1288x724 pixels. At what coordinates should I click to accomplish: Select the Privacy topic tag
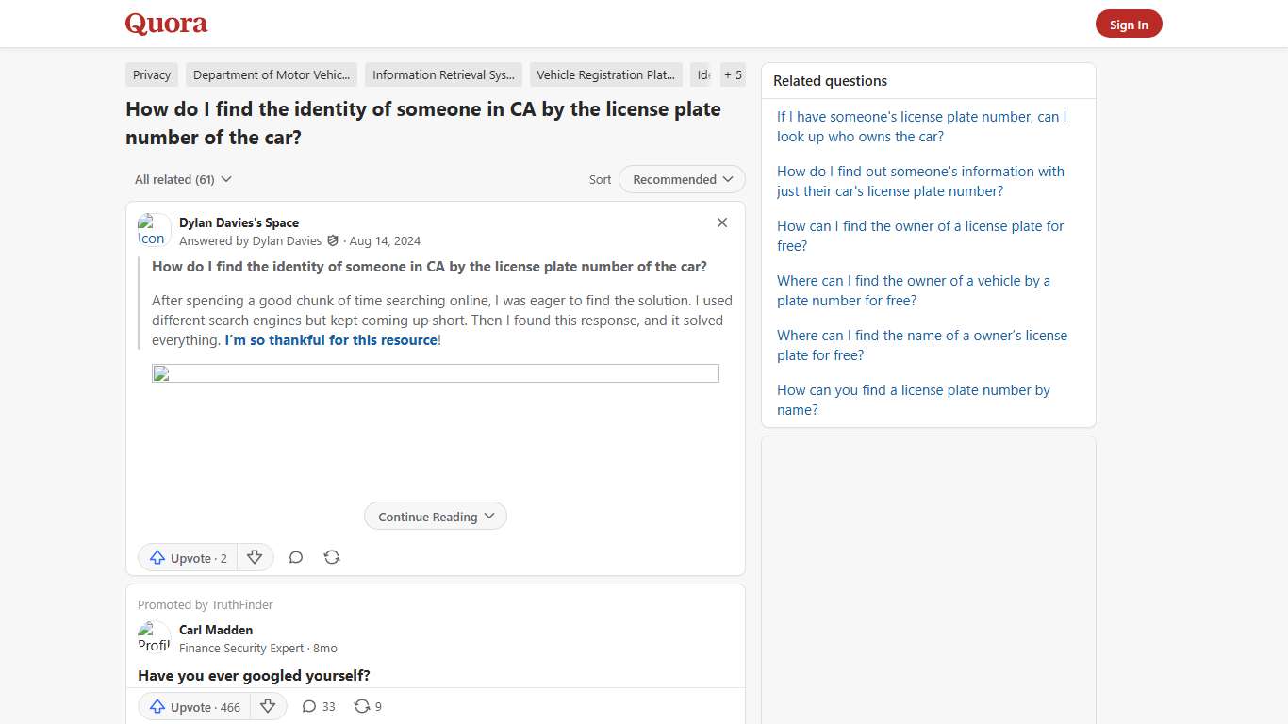tap(152, 74)
